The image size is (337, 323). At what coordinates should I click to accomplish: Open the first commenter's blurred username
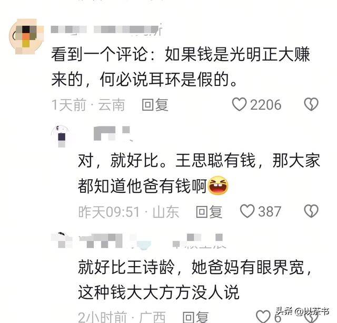(106, 30)
